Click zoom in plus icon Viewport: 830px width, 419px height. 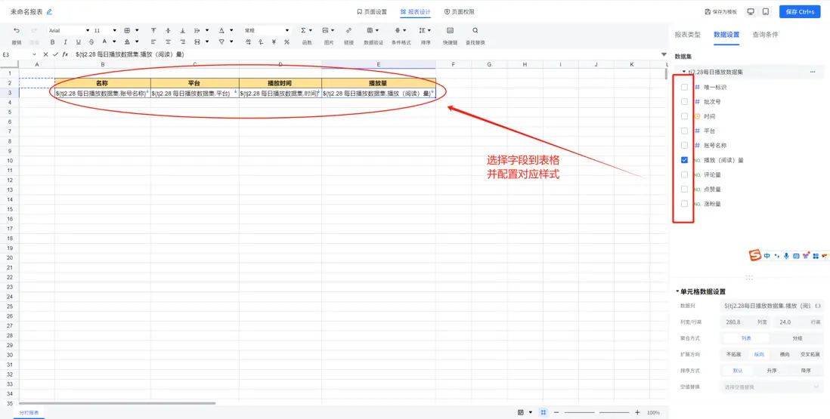(637, 412)
